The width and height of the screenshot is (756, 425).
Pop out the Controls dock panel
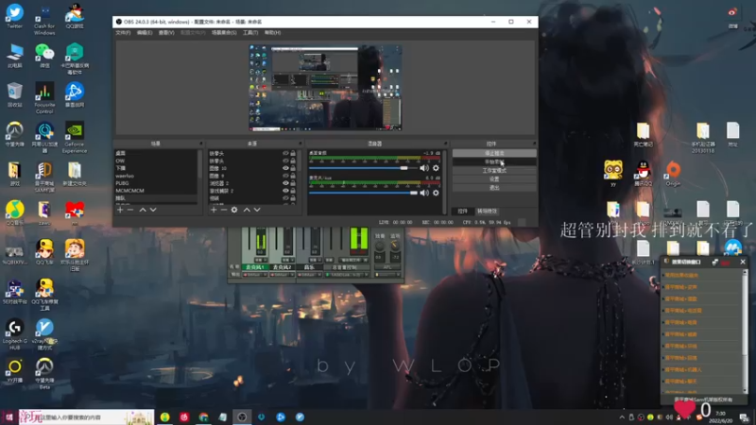(534, 144)
